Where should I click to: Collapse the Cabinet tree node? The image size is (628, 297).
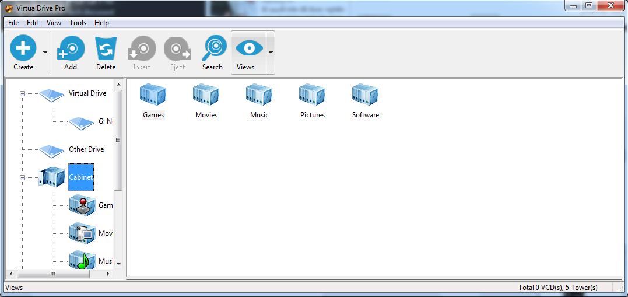pos(23,177)
